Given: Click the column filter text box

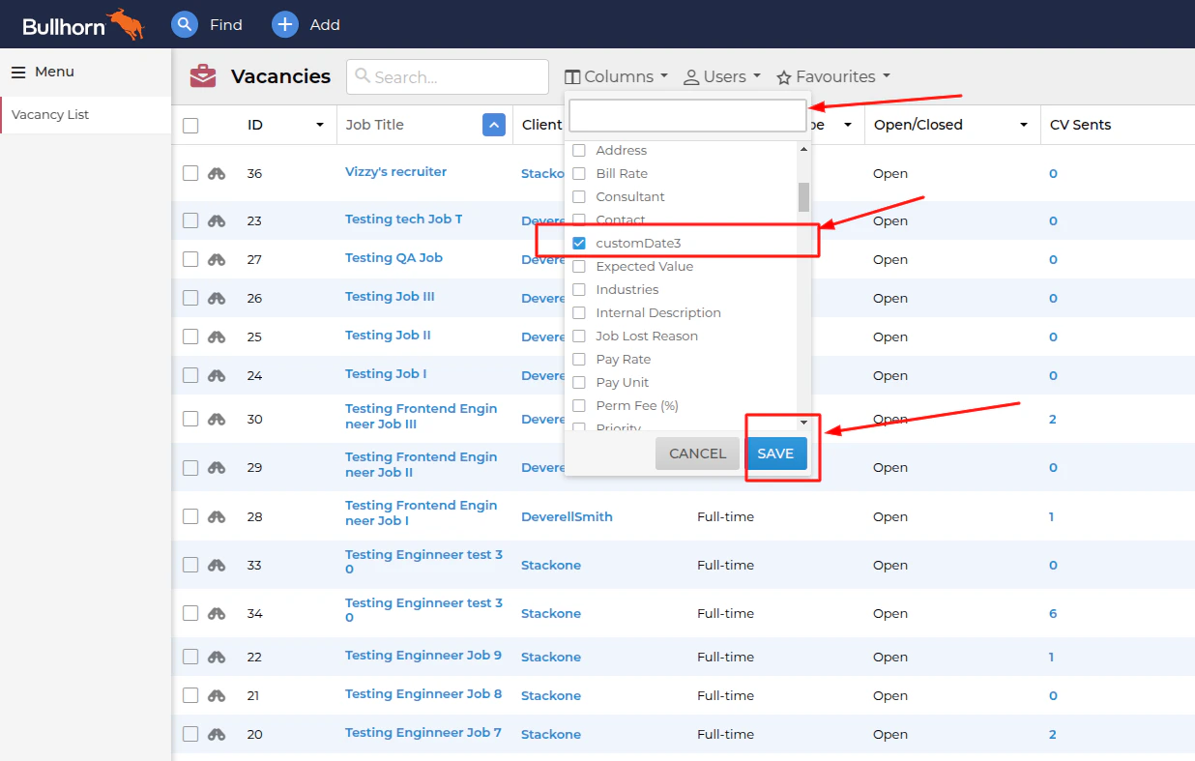Looking at the screenshot, I should point(687,116).
